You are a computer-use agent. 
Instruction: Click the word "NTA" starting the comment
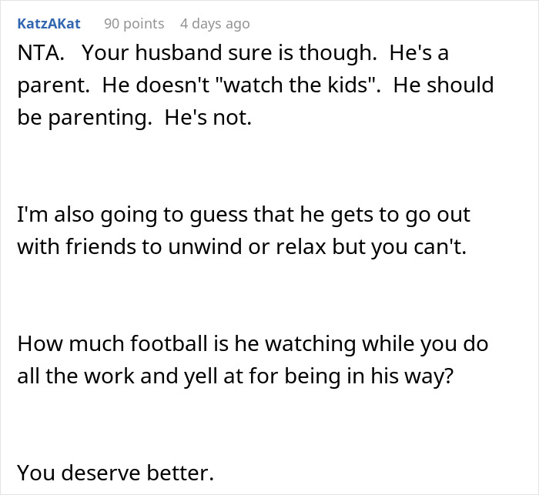tap(35, 53)
